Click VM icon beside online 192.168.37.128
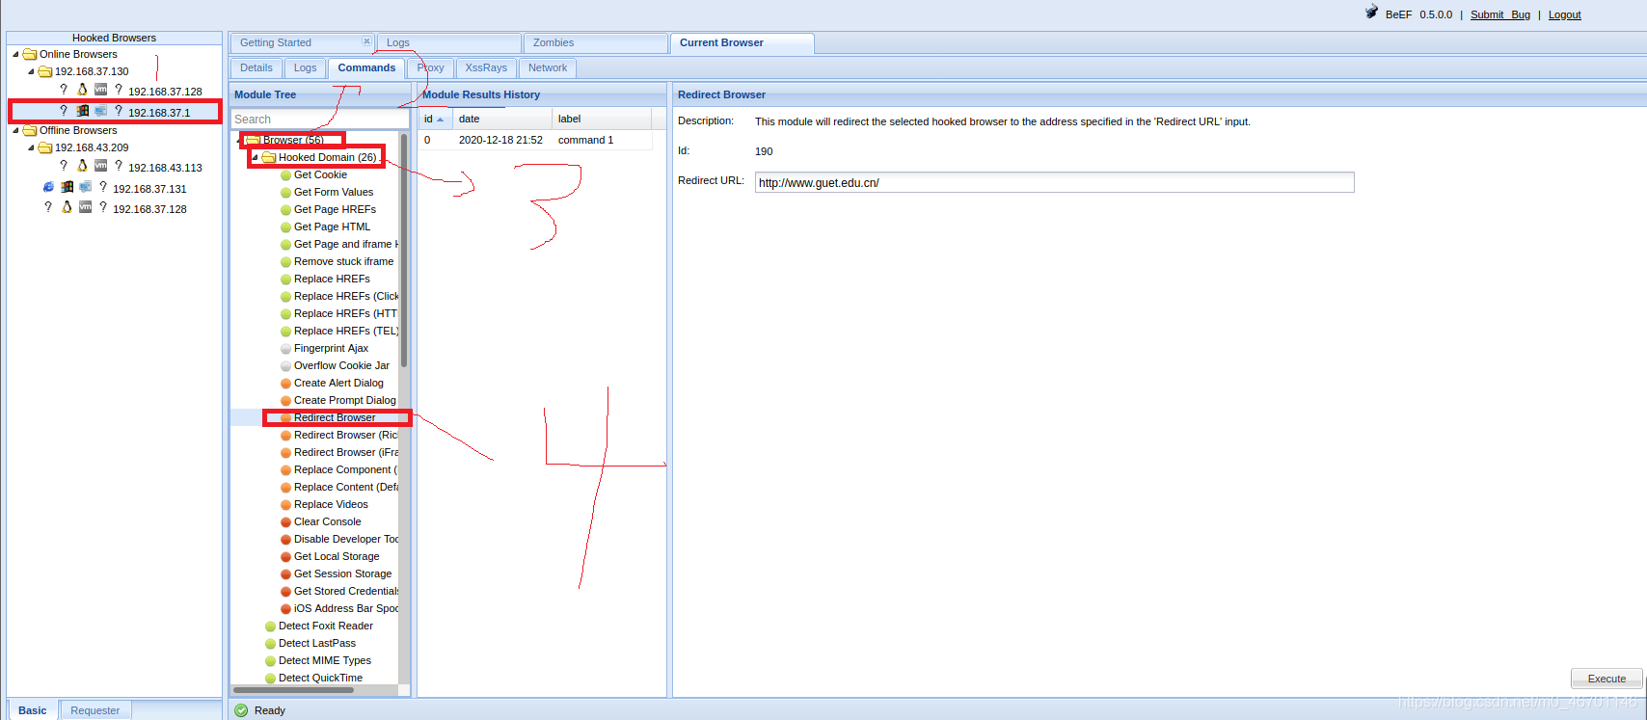This screenshot has width=1647, height=720. pos(100,89)
